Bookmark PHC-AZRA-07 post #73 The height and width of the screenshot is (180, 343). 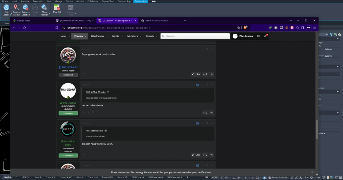pos(207,49)
